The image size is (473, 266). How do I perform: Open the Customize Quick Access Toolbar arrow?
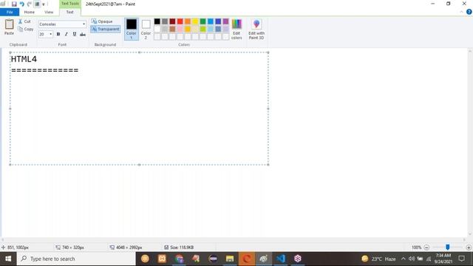pyautogui.click(x=44, y=4)
